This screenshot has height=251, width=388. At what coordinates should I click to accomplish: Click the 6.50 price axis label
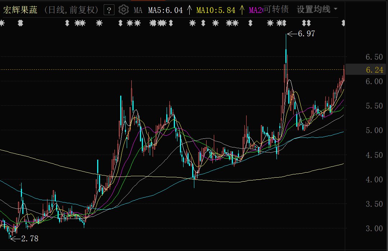pos(374,57)
